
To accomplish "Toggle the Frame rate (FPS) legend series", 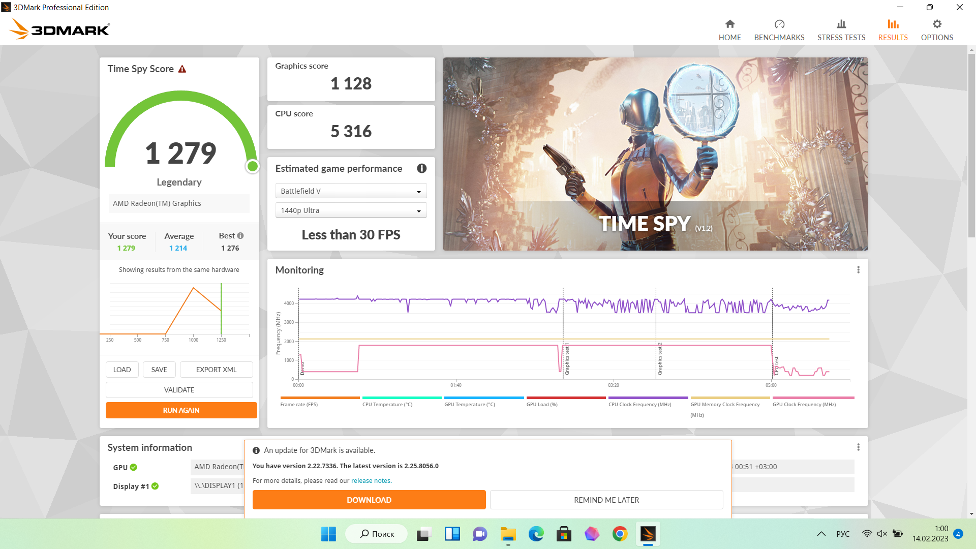I will point(299,405).
